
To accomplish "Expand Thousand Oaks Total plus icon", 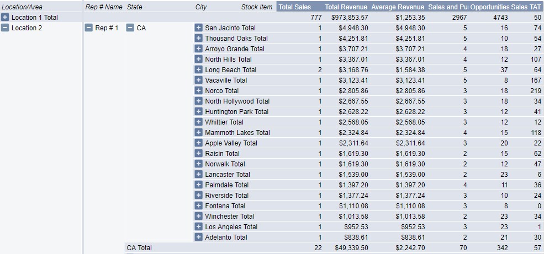I will click(x=198, y=38).
